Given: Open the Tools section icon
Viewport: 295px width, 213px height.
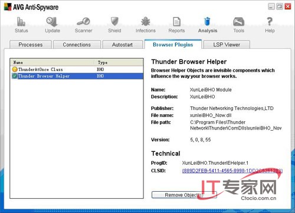Looking at the screenshot, I should (238, 22).
